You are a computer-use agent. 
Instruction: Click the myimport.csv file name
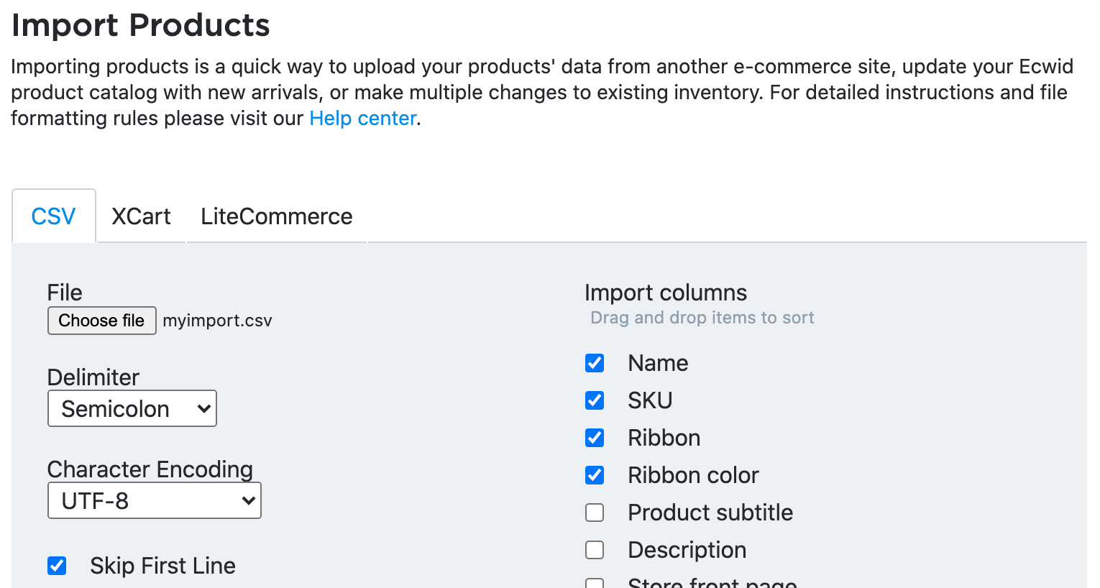point(217,321)
